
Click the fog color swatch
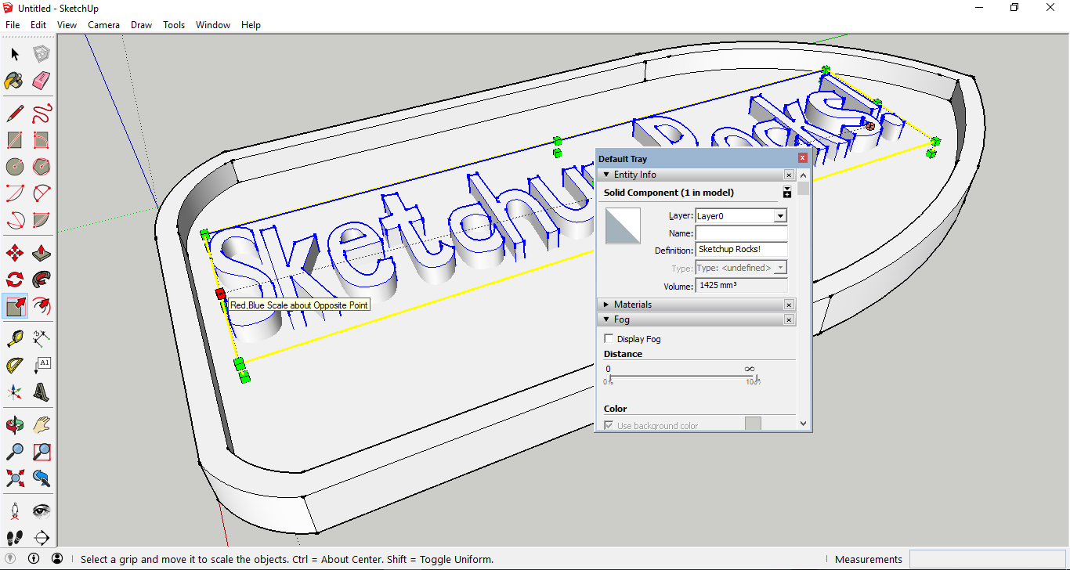(753, 424)
